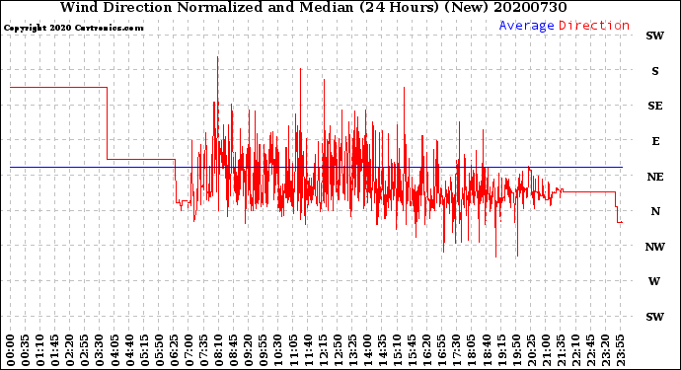Choose the "15:45" label on the time axis

point(412,350)
